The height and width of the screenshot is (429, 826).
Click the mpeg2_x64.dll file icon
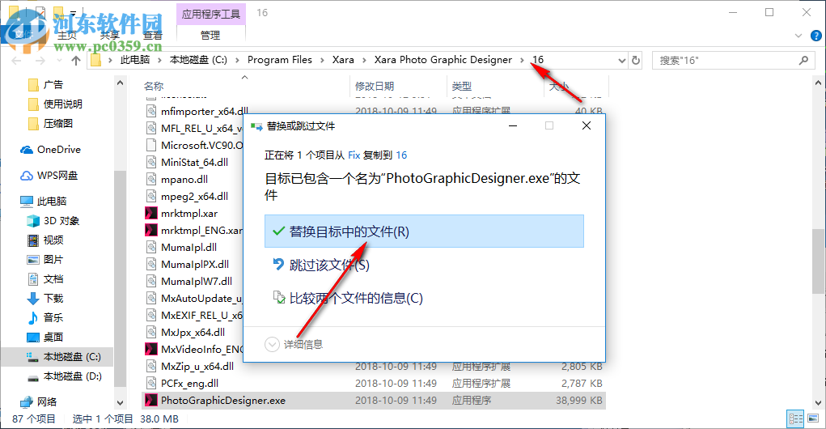[x=151, y=196]
